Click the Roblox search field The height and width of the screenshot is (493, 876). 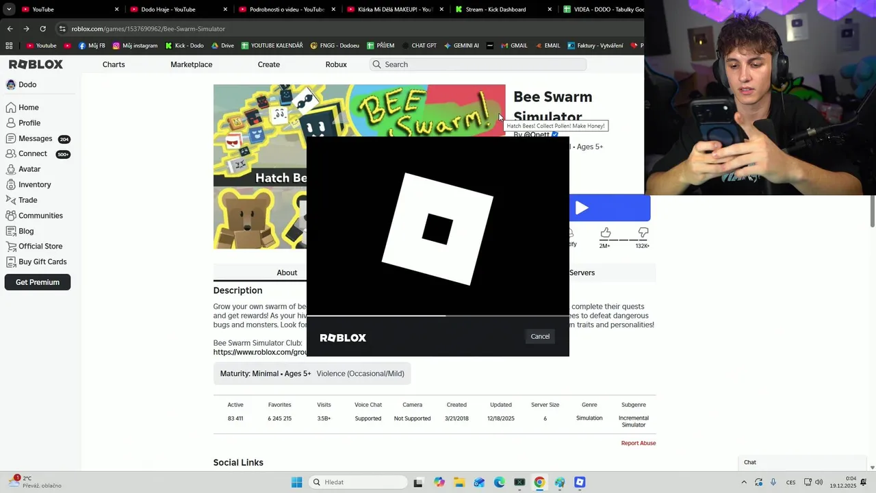(478, 64)
